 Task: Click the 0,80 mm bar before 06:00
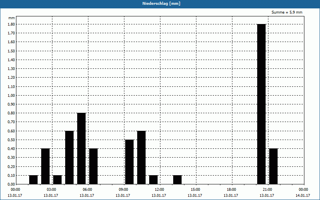pos(82,148)
